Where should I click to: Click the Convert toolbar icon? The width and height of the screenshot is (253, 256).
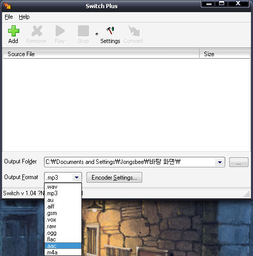tap(134, 31)
